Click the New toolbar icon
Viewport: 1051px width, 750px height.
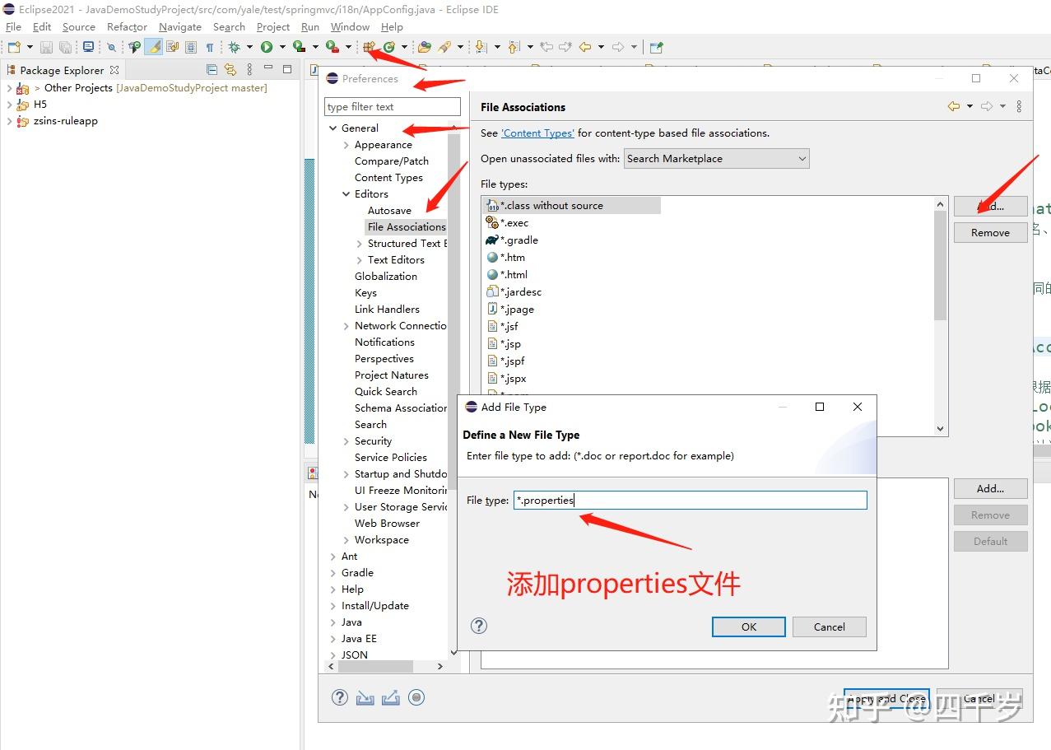pyautogui.click(x=14, y=47)
